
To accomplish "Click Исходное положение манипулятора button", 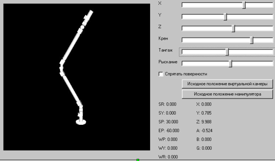I will tap(227, 94).
